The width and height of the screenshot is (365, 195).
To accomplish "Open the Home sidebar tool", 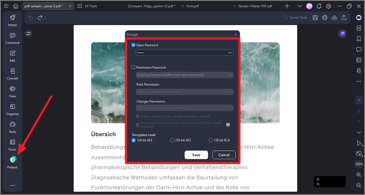I will point(12,20).
